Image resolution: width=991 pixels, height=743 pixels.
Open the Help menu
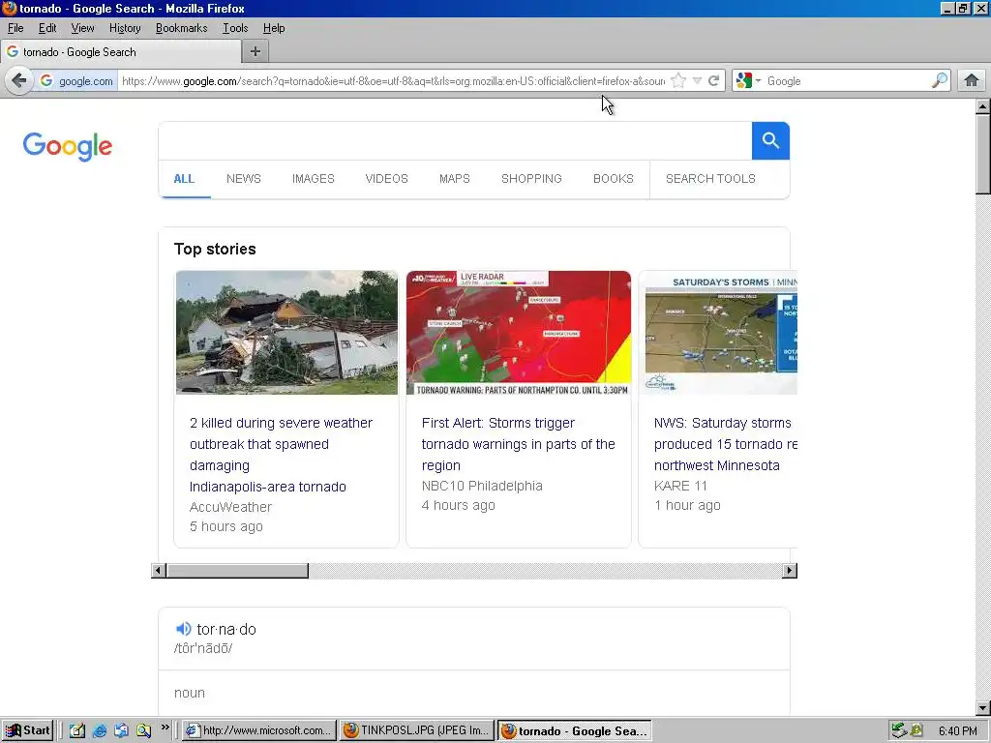(x=274, y=28)
